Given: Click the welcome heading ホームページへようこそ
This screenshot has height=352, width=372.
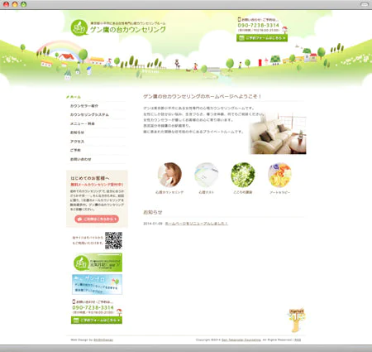Looking at the screenshot, I should point(202,96).
